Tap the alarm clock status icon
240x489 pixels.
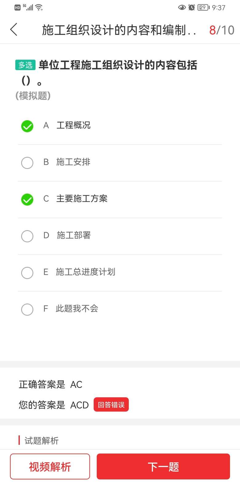pos(192,7)
